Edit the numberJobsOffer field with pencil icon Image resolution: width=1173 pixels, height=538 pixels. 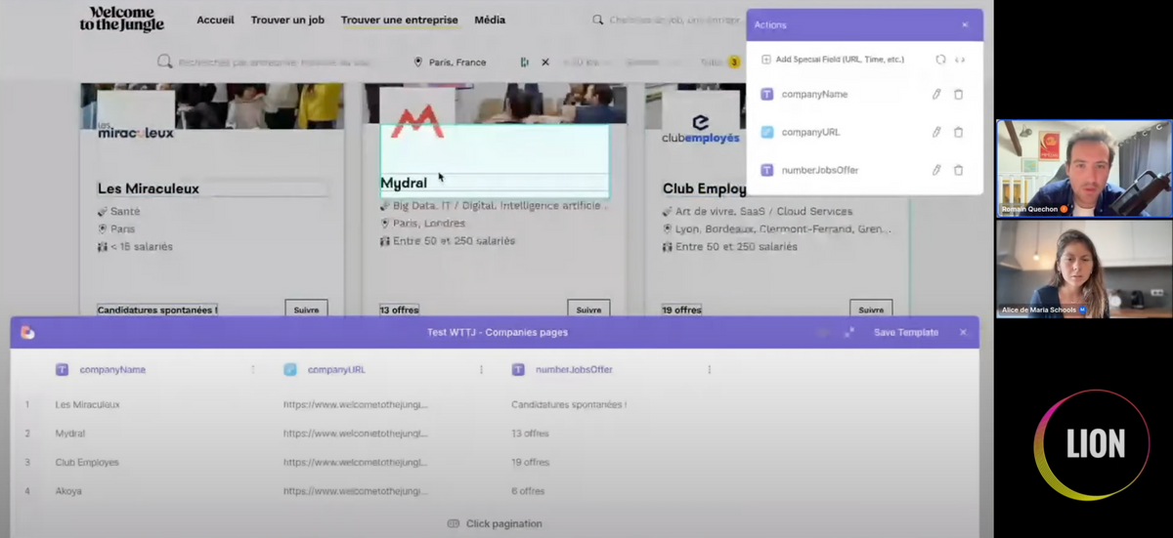click(x=935, y=170)
